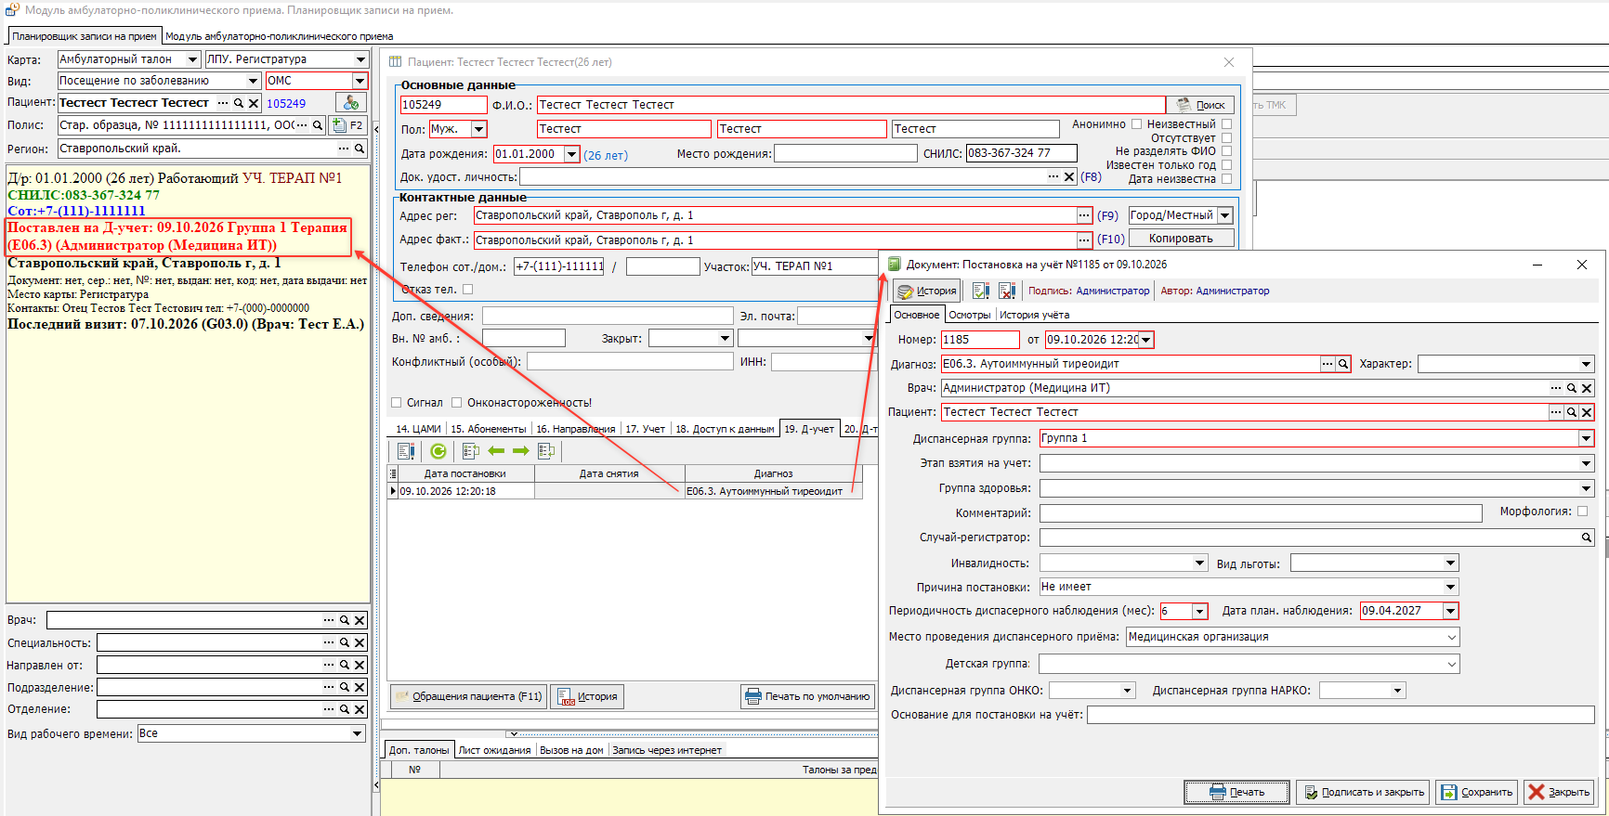
Task: Click the search magnifier in Случай-регистратор field
Action: [x=1587, y=538]
